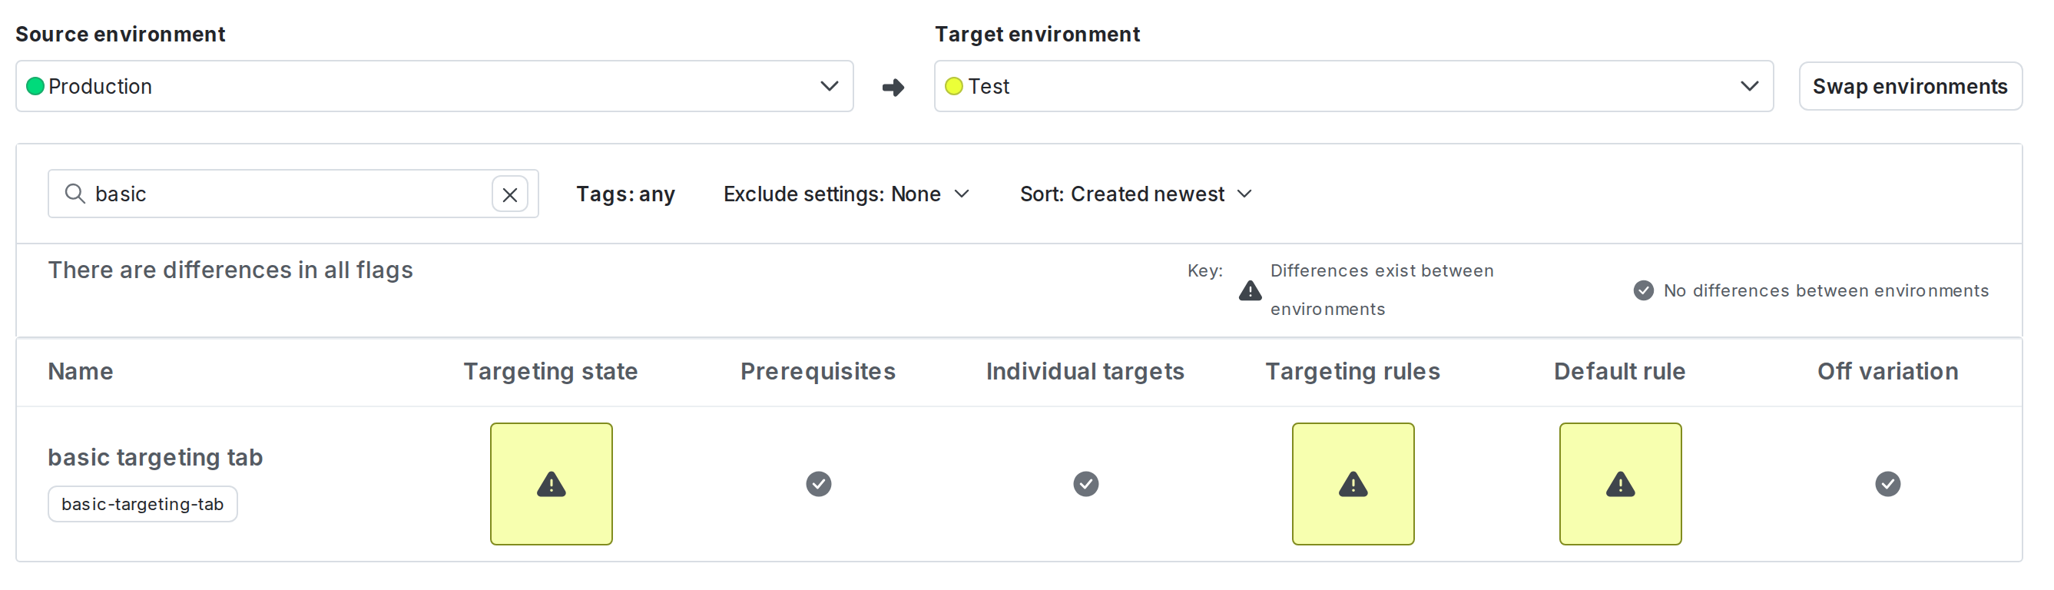Viewport: 2054px width, 590px height.
Task: Click the Targeting rules difference warning icon
Action: tap(1353, 484)
